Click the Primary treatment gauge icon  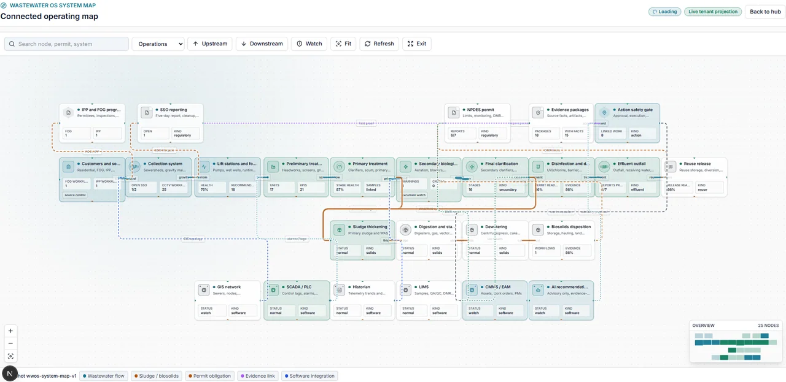pyautogui.click(x=339, y=167)
